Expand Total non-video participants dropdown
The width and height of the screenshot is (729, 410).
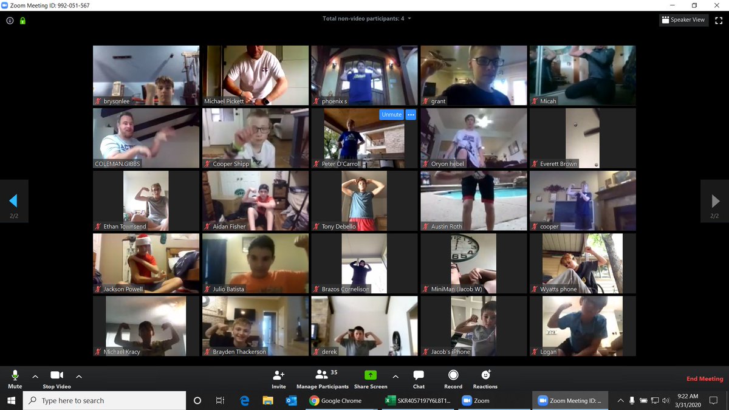pos(367,19)
